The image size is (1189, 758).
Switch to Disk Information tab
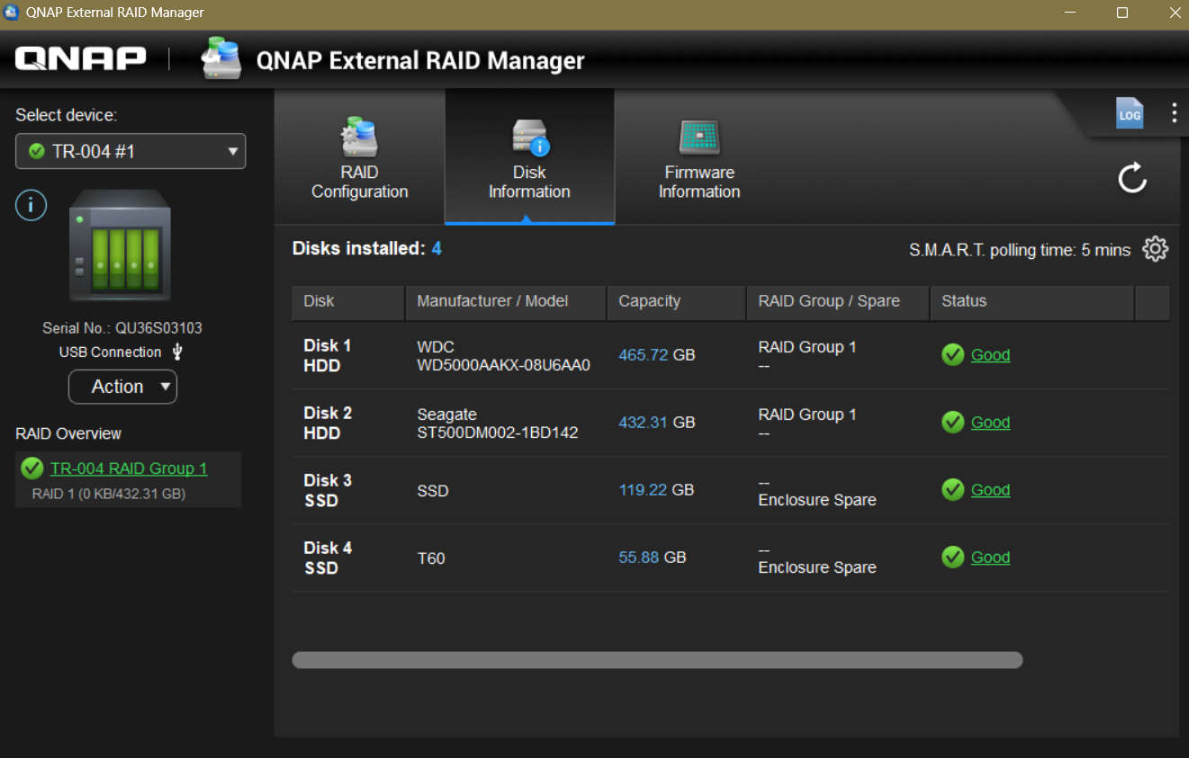click(x=529, y=157)
